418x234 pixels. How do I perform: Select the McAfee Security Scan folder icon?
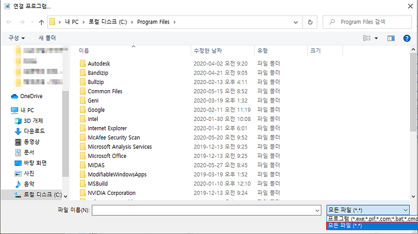coord(83,138)
